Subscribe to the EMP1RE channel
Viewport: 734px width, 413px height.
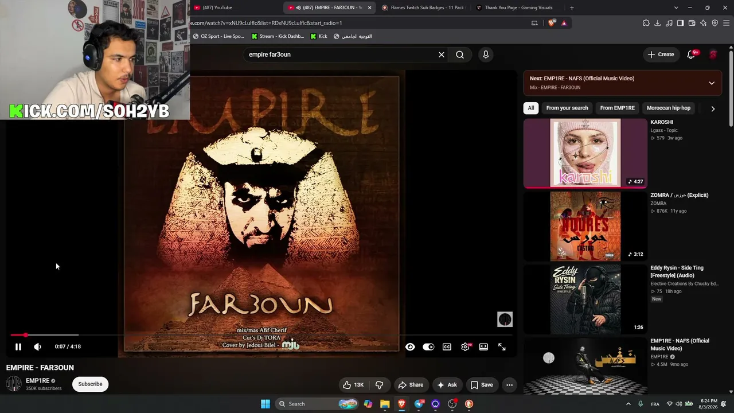coord(90,384)
